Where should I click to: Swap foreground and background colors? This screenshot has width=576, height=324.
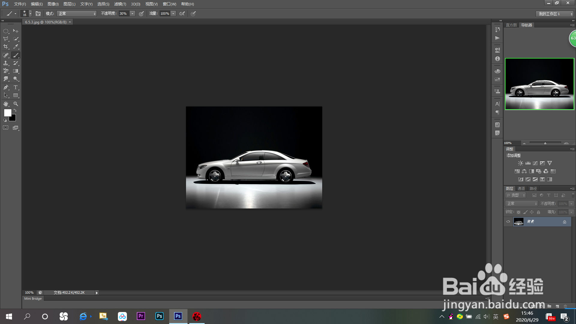point(15,110)
